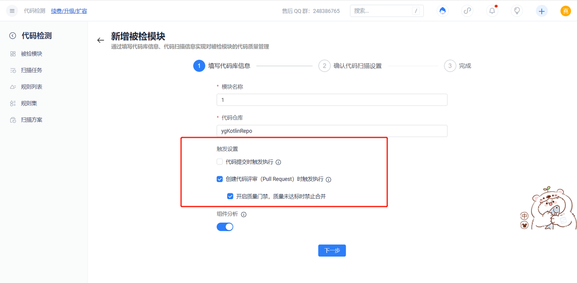The height and width of the screenshot is (283, 577).
Task: Select step 3 完成
Action: tap(458, 66)
